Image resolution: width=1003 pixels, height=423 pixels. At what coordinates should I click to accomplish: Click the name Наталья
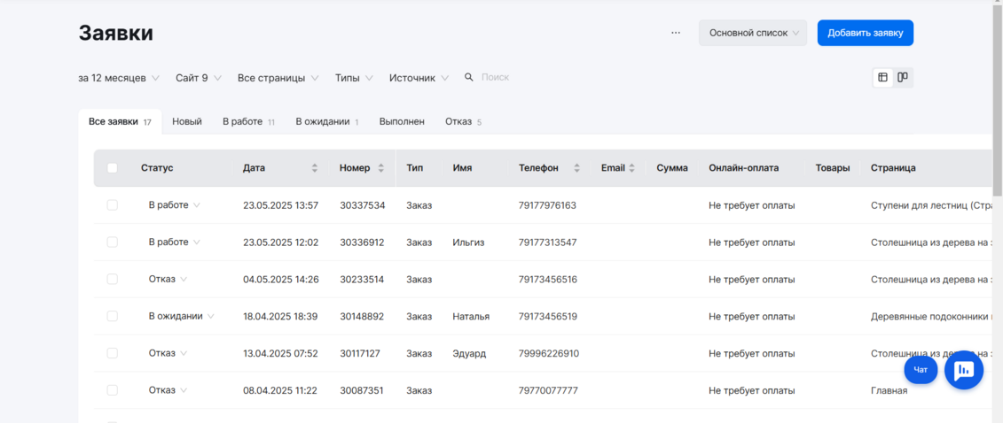tap(471, 317)
